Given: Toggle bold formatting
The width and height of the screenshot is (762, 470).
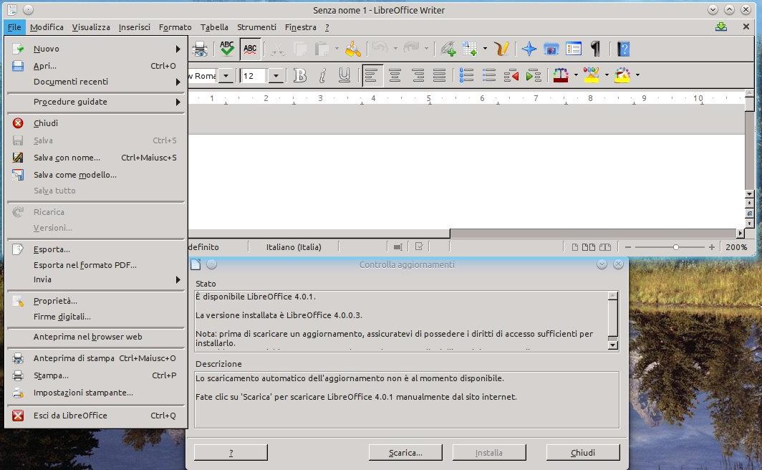Looking at the screenshot, I should [300, 75].
